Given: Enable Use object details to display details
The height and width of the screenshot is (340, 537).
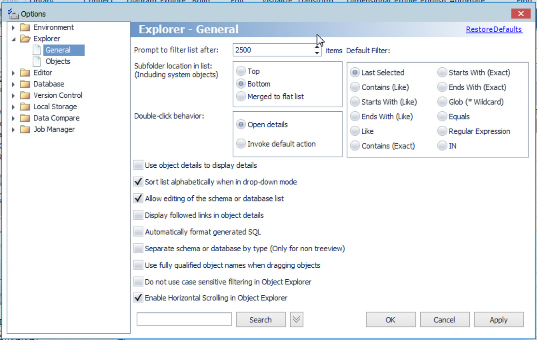Looking at the screenshot, I should click(138, 165).
